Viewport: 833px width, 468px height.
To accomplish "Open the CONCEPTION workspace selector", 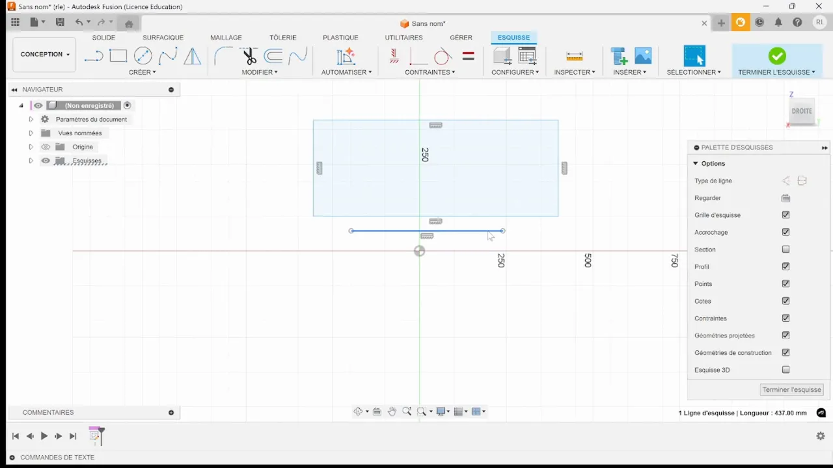I will click(x=44, y=54).
